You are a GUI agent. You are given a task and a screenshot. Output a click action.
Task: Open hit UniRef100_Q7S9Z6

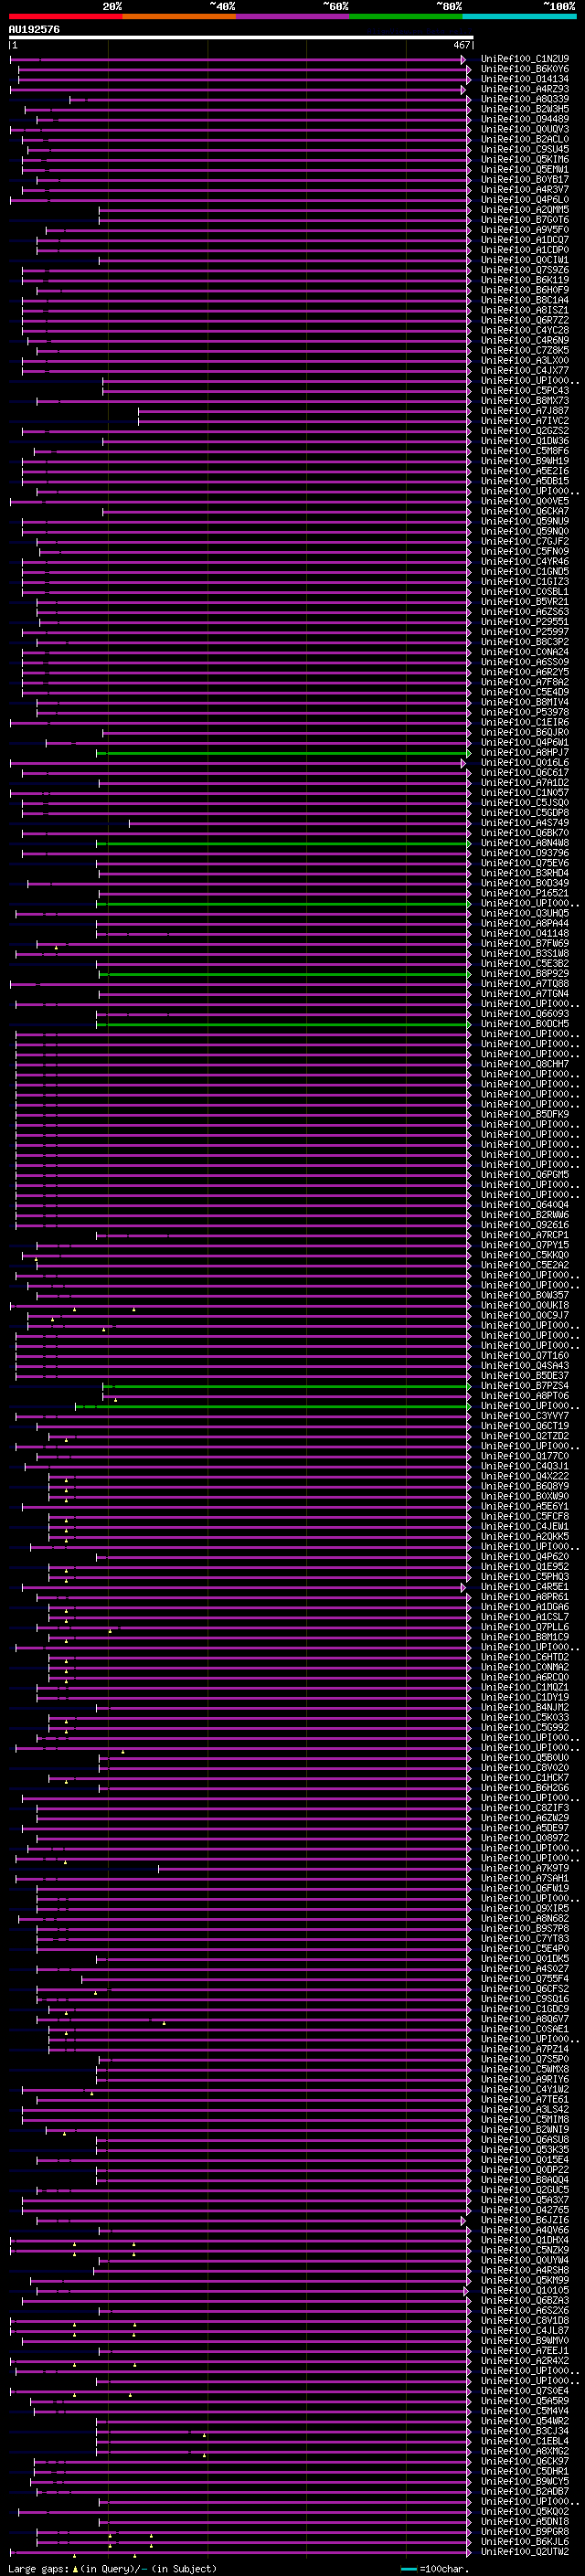pyautogui.click(x=525, y=270)
